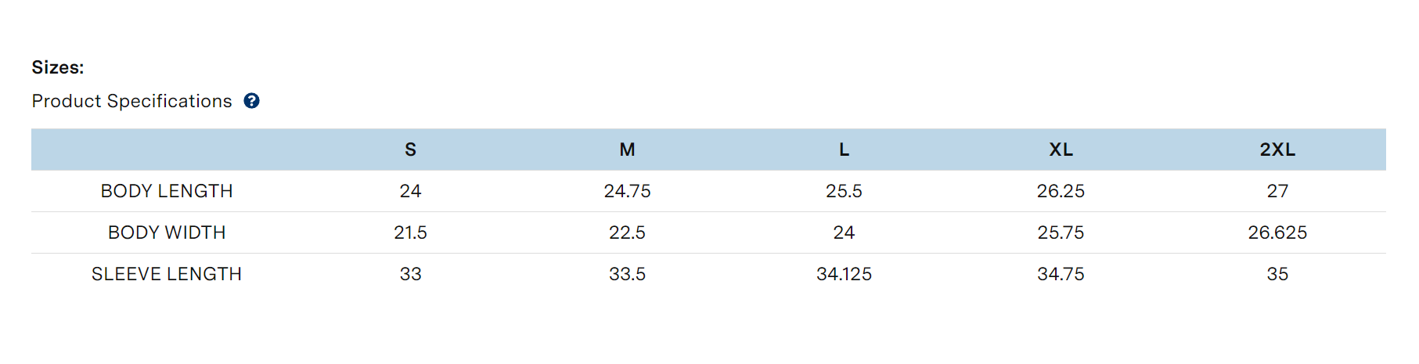Click the Sizes: heading

coord(58,67)
